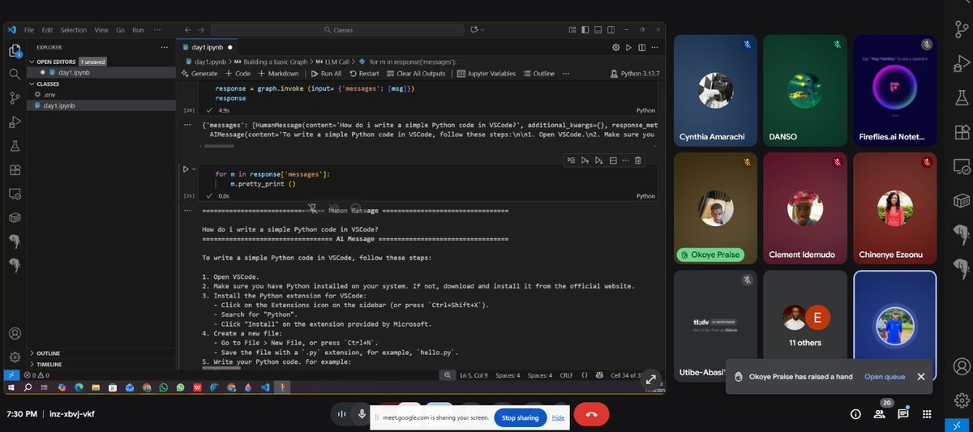Open the Selection menu
Viewport: 973px width, 432px height.
pyautogui.click(x=74, y=30)
